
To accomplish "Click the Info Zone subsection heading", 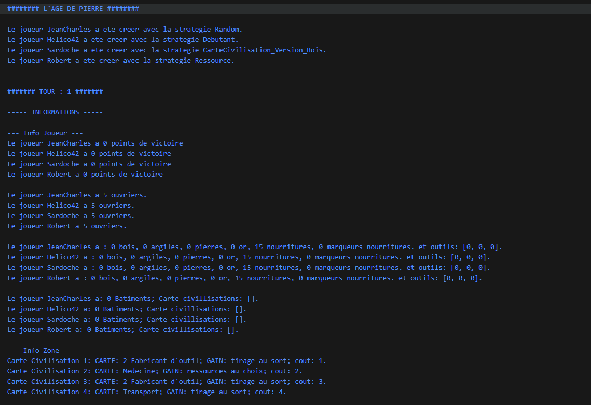I will pos(41,351).
